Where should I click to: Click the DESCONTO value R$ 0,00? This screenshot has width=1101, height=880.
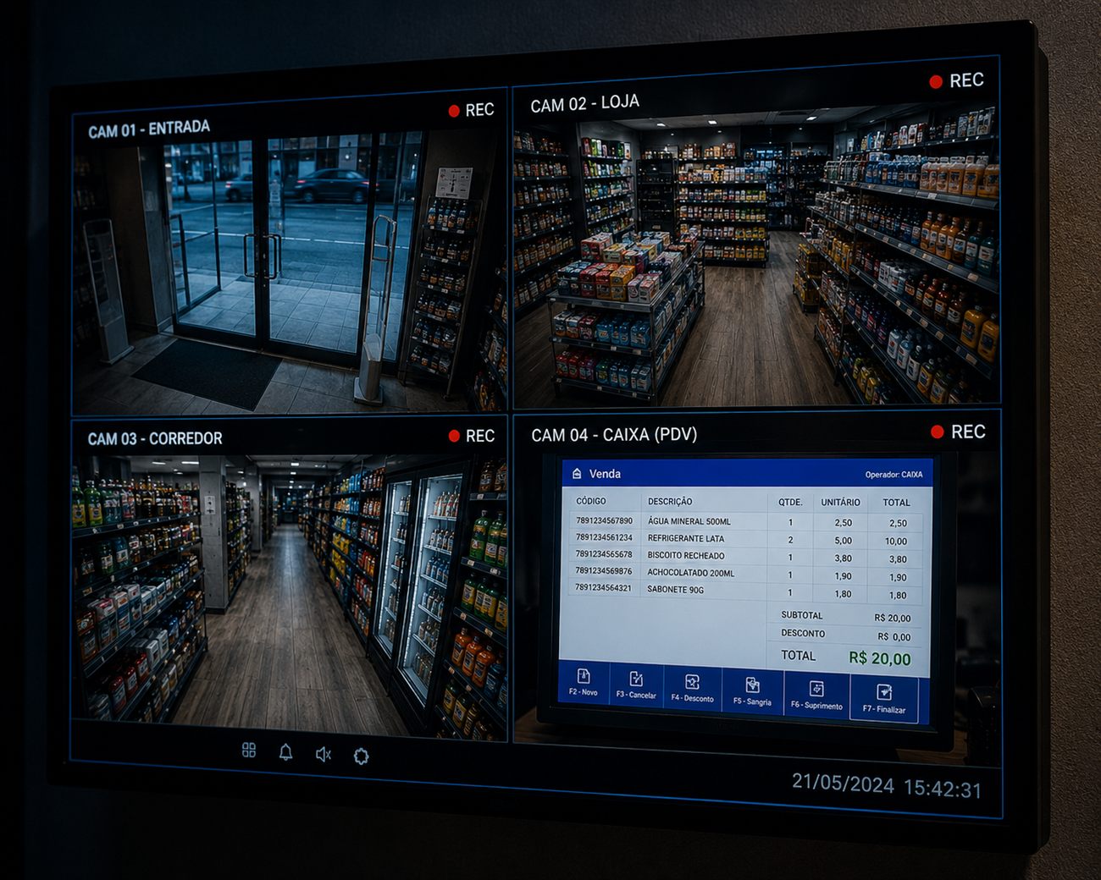click(894, 637)
